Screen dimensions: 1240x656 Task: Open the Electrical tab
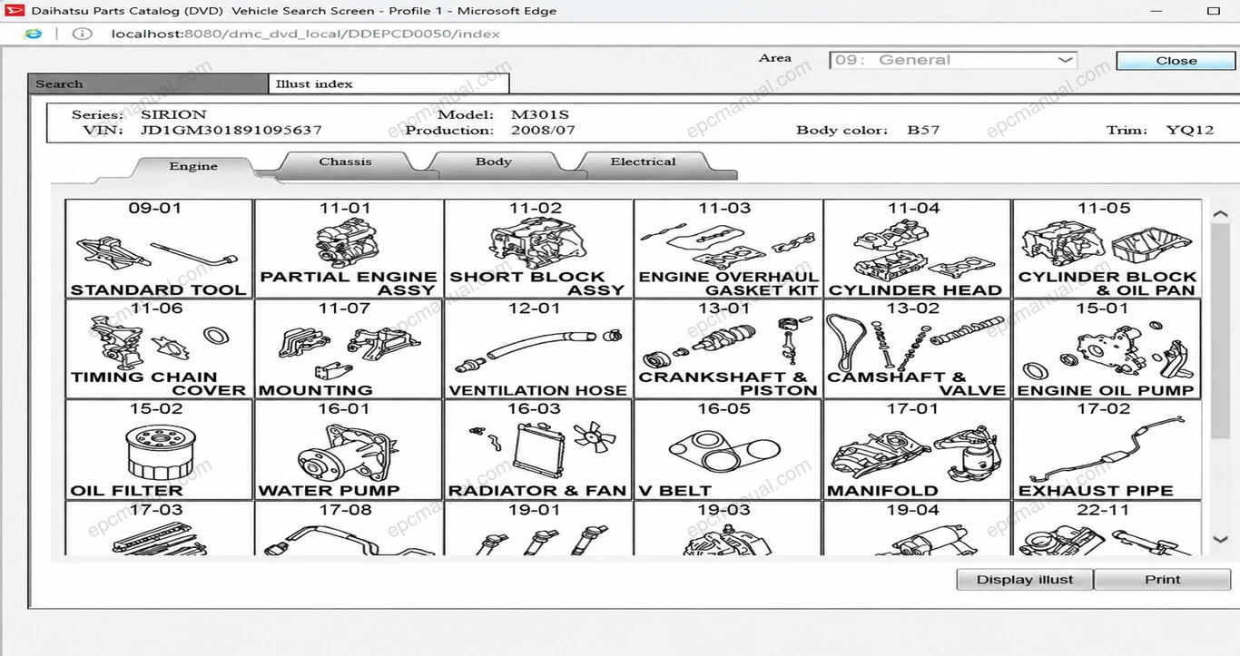pyautogui.click(x=643, y=162)
